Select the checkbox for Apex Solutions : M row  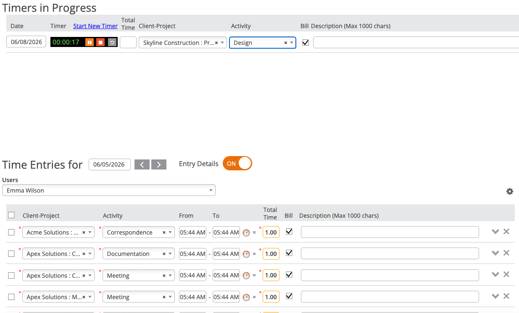pos(11,297)
